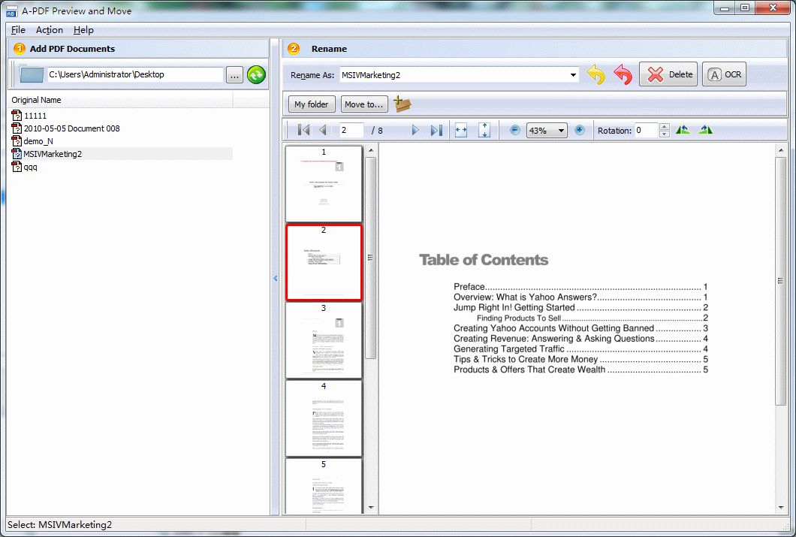The width and height of the screenshot is (796, 537).
Task: Click the page number field
Action: click(351, 130)
